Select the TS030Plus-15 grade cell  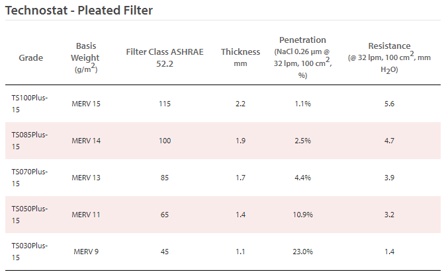30,252
